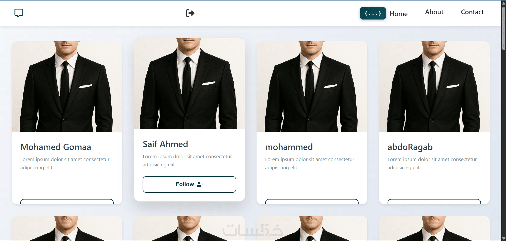Click the page scrollbar down arrow
This screenshot has width=506, height=241.
pos(504,238)
